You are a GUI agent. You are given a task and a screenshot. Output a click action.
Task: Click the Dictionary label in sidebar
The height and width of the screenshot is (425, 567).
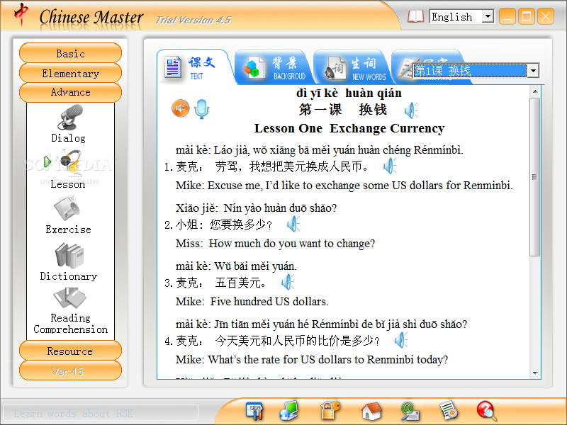tap(69, 276)
